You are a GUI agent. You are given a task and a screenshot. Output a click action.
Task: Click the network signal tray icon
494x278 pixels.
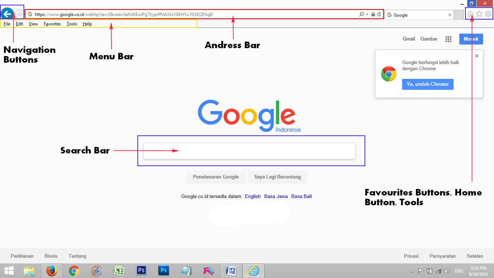point(438,271)
